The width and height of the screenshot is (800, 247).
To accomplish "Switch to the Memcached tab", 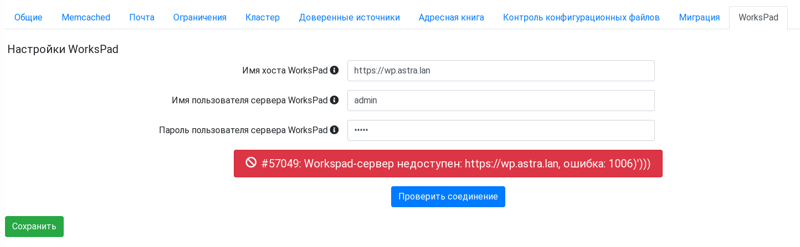I will point(86,18).
